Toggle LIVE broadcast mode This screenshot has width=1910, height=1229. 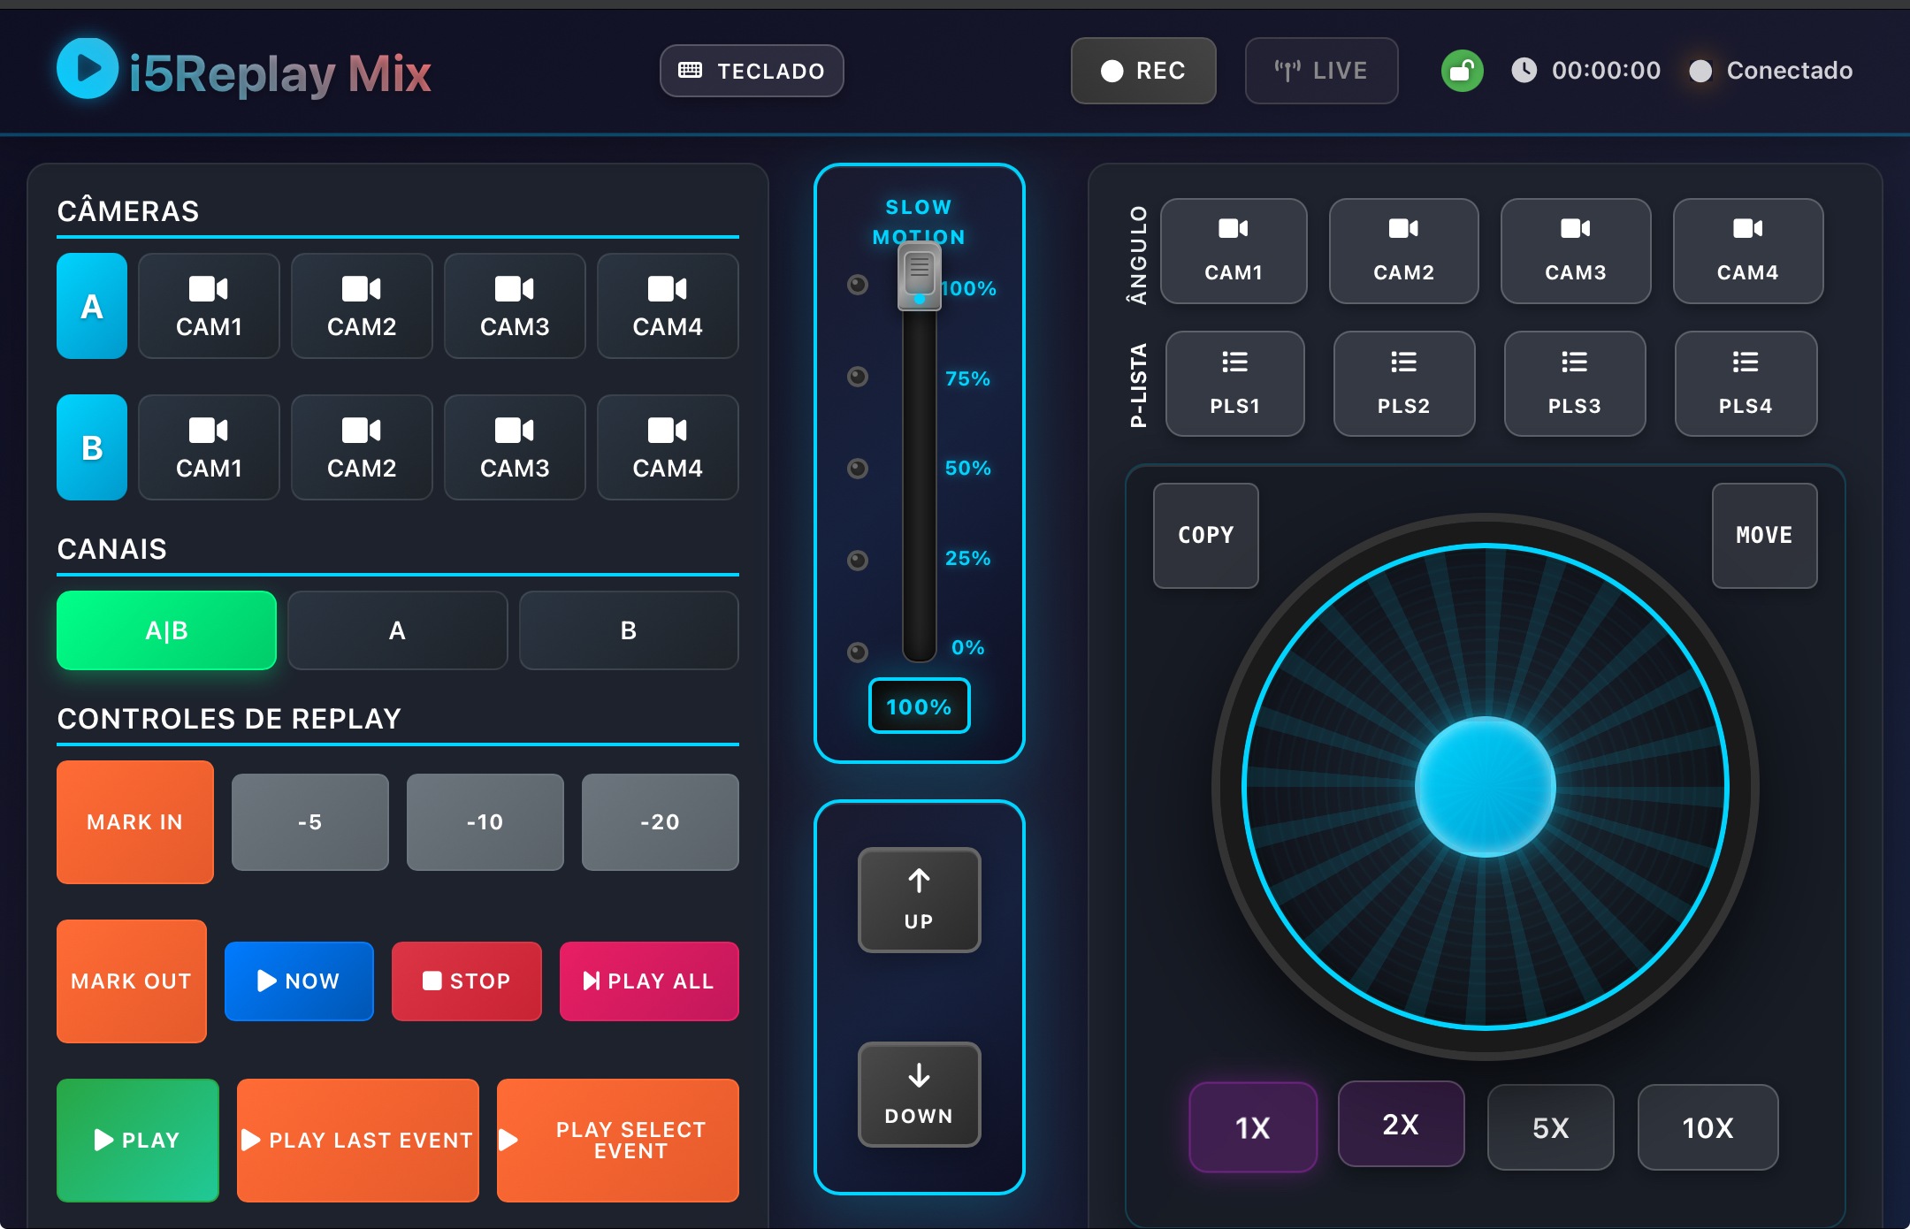click(x=1321, y=70)
